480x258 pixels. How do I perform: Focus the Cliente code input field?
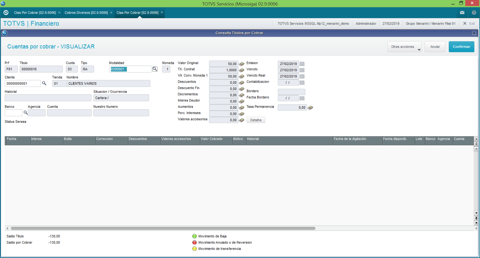point(23,83)
